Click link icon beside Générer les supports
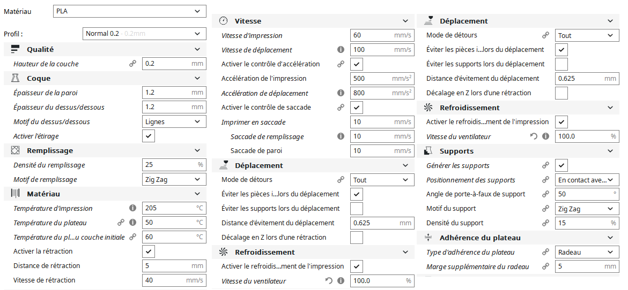 (x=545, y=165)
